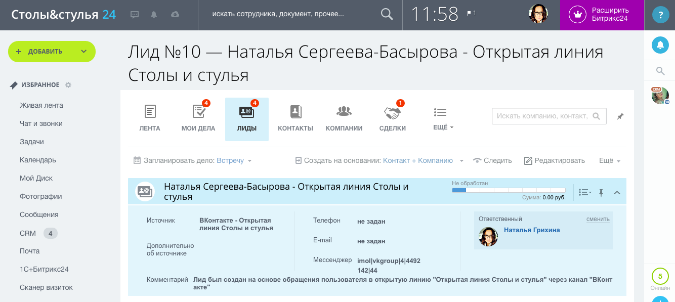Open cloud drive icon in header

(x=175, y=15)
